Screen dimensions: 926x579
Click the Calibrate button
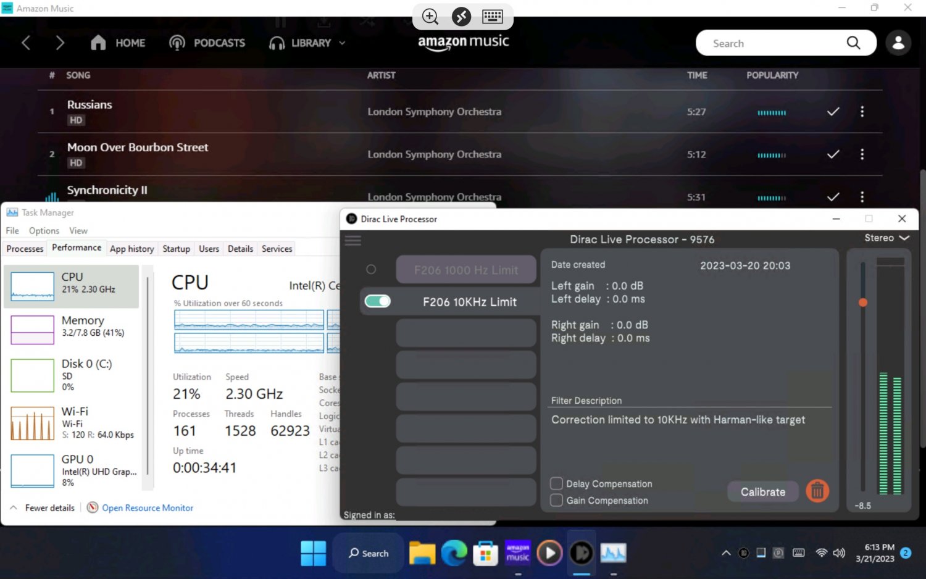[763, 492]
